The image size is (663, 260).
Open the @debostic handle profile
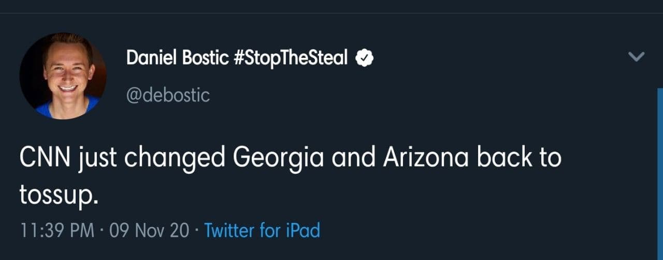tap(168, 95)
